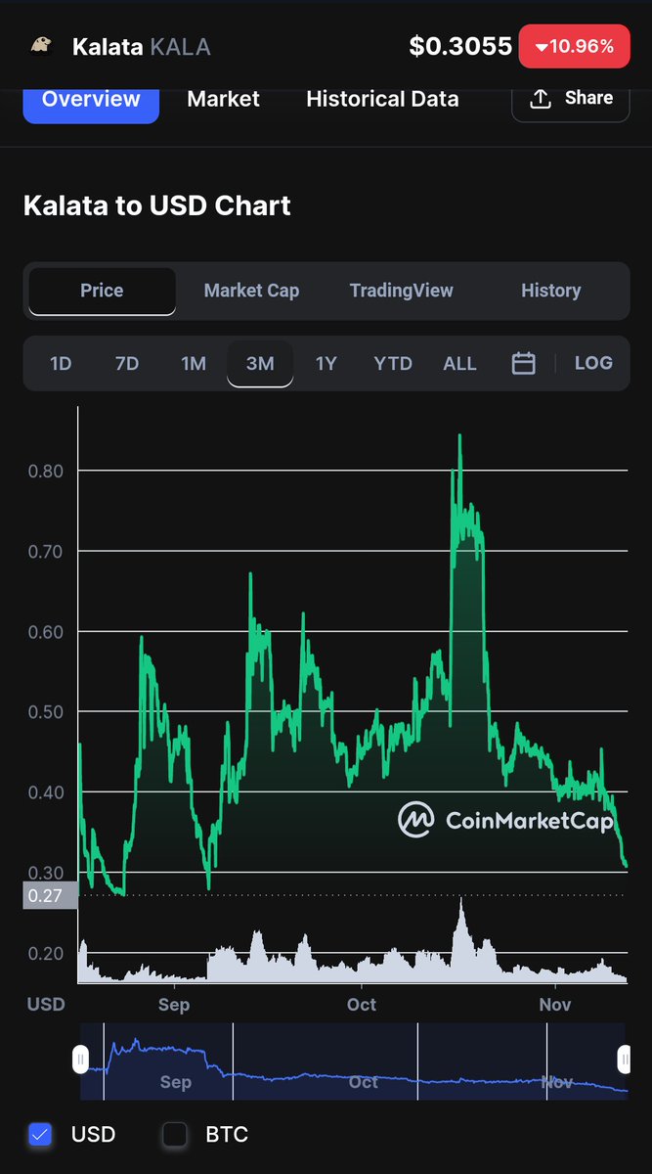652x1174 pixels.
Task: Click the USD axis unit label
Action: pos(46,1005)
